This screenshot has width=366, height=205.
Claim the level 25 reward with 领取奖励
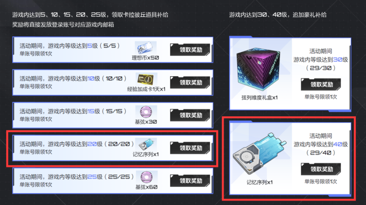click(x=190, y=181)
